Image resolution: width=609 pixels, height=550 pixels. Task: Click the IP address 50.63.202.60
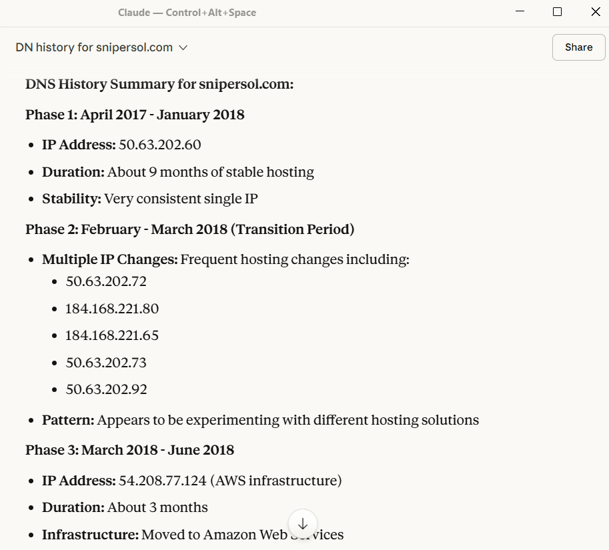[159, 145]
